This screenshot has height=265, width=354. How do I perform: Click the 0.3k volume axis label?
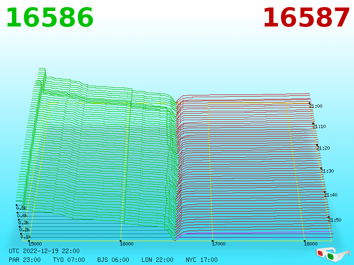coord(24,223)
